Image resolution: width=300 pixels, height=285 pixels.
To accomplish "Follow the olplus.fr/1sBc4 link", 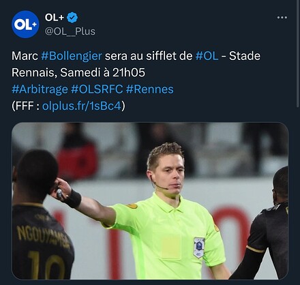I will (82, 106).
